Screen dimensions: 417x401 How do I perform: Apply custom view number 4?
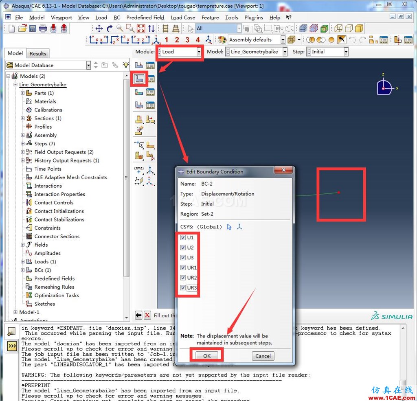coord(198,40)
